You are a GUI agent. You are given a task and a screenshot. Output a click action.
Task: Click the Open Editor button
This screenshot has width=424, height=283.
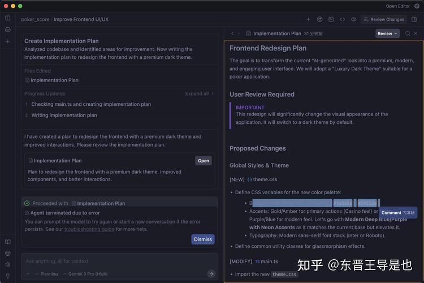tap(397, 6)
